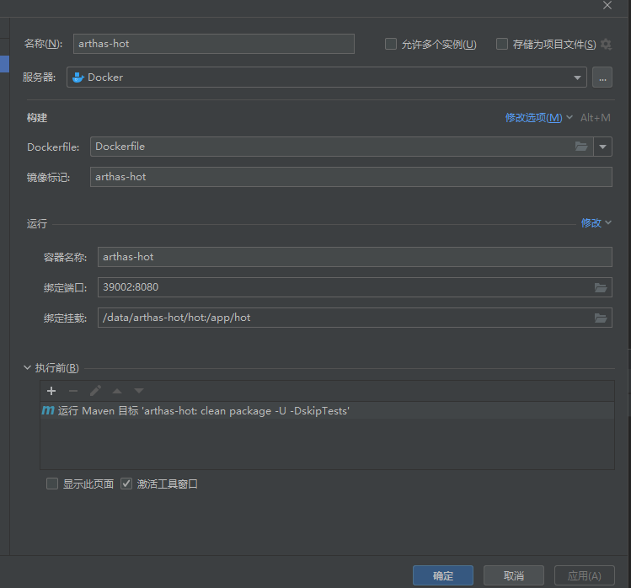Expand the Dockerfile dropdown arrow
The height and width of the screenshot is (588, 631).
(x=602, y=147)
